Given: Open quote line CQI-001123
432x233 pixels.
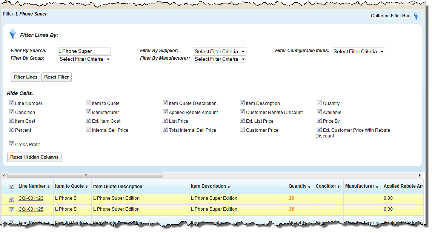Looking at the screenshot, I should [31, 198].
